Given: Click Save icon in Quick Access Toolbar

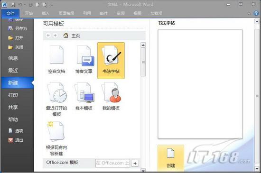Looking at the screenshot, I should (x=13, y=5).
